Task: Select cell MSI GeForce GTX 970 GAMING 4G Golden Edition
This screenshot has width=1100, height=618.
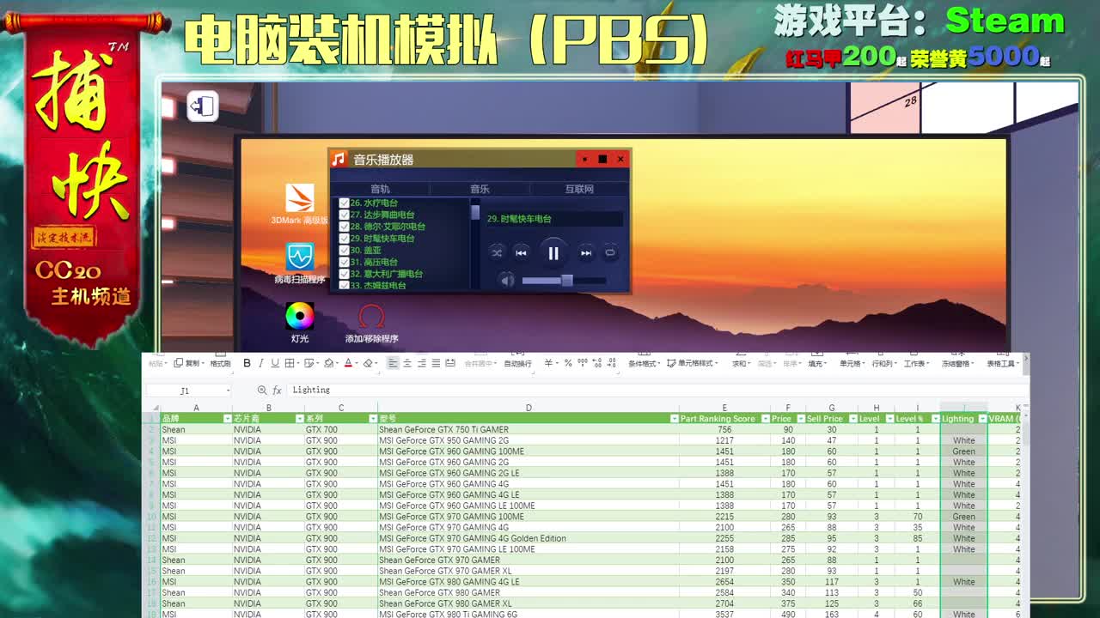Action: 528,538
